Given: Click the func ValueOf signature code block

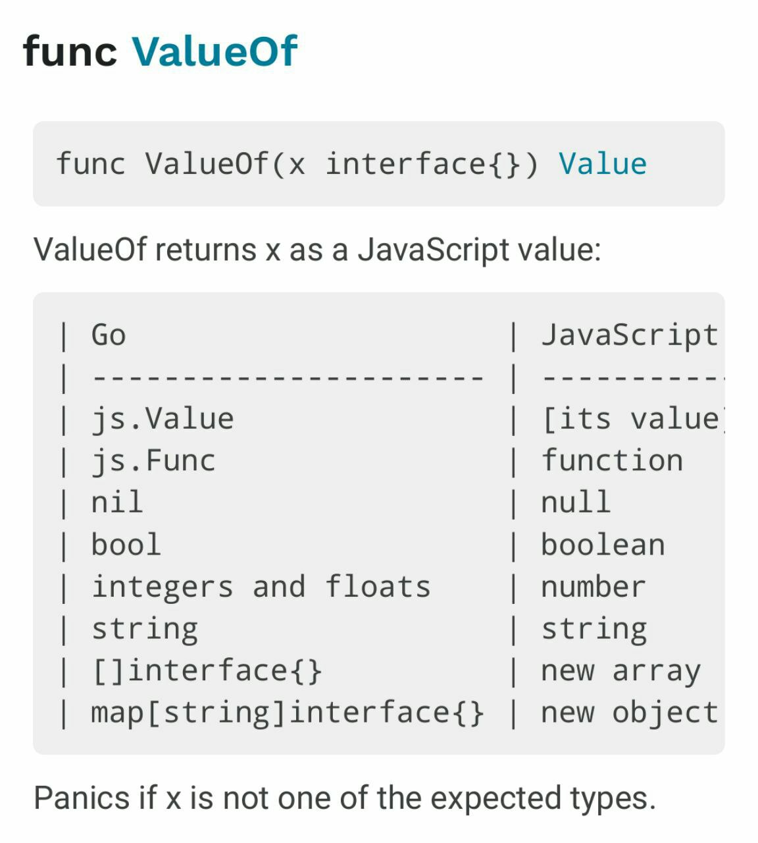Looking at the screenshot, I should pyautogui.click(x=379, y=163).
